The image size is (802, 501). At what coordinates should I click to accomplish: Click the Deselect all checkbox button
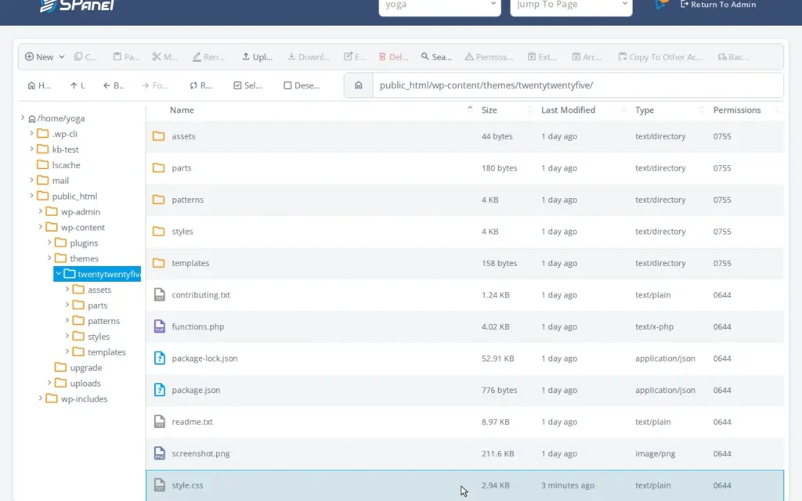coord(302,85)
